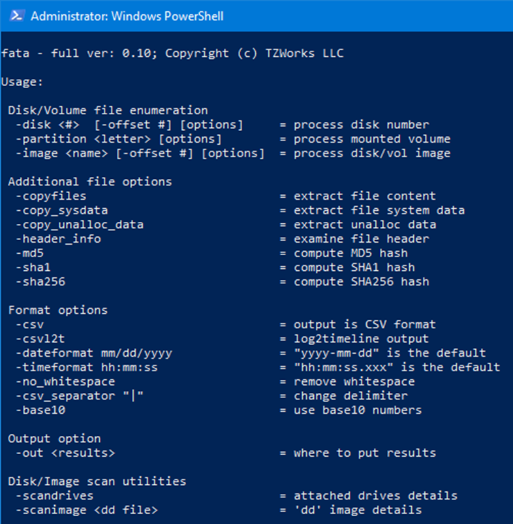
Task: Click the -md5 option text
Action: coord(29,253)
